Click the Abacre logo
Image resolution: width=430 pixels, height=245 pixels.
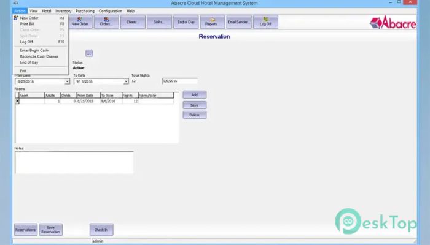point(393,23)
